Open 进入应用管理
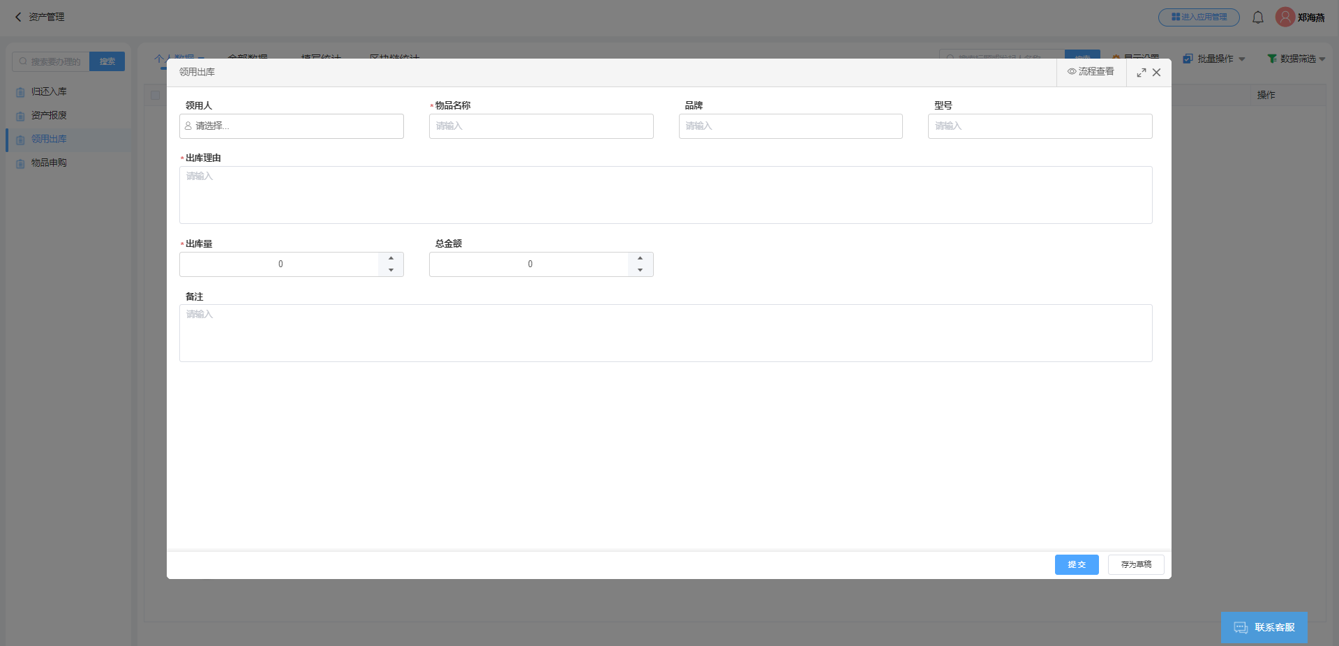1339x646 pixels. pos(1198,17)
